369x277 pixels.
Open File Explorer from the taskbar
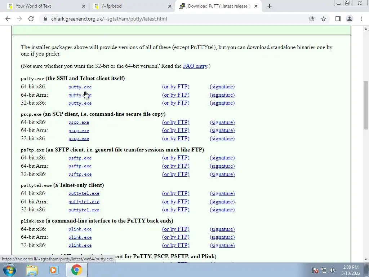click(32, 270)
